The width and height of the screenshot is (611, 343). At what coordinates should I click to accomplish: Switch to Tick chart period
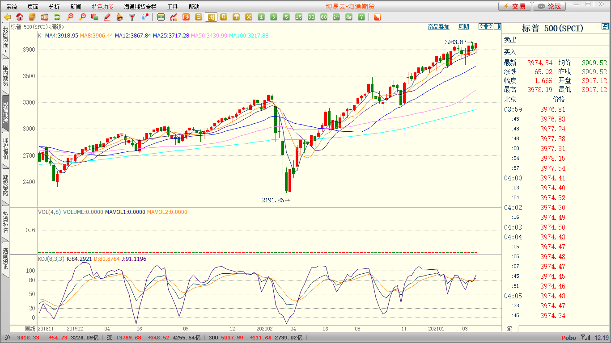pyautogui.click(x=186, y=17)
